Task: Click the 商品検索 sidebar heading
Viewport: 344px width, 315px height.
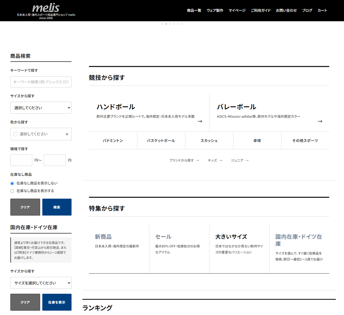Action: [x=20, y=56]
